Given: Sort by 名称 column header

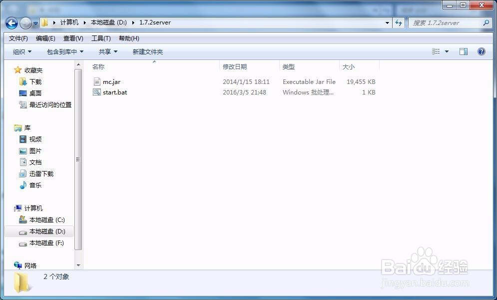Looking at the screenshot, I should [98, 67].
